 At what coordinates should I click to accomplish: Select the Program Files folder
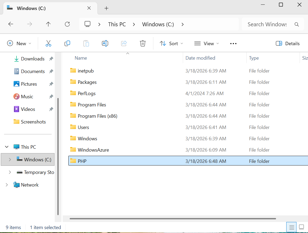click(92, 105)
